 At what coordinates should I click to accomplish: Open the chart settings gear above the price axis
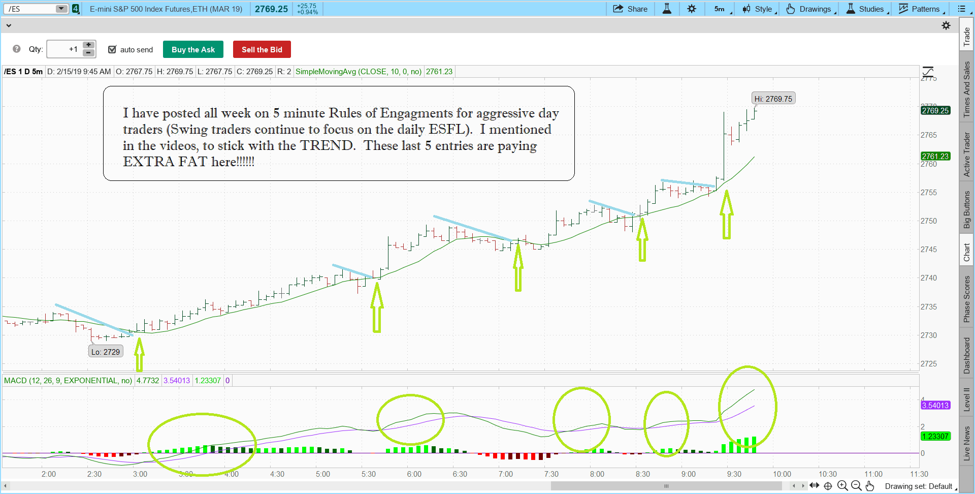pos(947,25)
